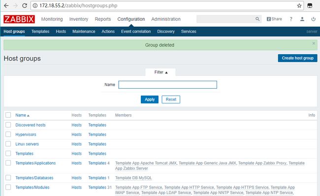Open help question mark icon
The image size is (320, 196).
tap(291, 19)
